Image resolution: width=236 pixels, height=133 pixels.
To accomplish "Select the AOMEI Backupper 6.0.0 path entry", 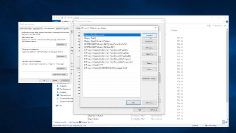I will (112, 68).
